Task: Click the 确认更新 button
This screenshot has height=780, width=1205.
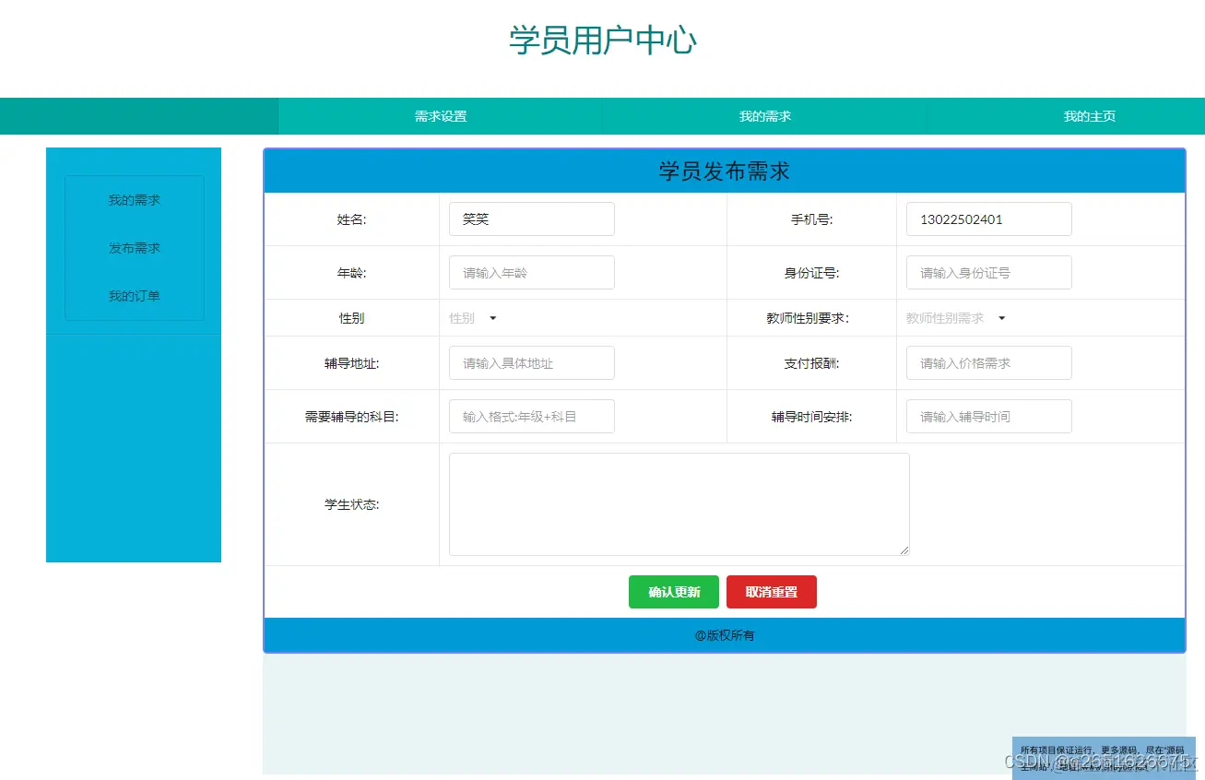Action: 673,592
